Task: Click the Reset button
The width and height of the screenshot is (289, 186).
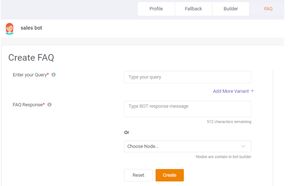Action: (138, 175)
